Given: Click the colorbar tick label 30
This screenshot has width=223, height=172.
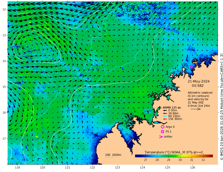Looking at the screenshot, I should point(180,160).
